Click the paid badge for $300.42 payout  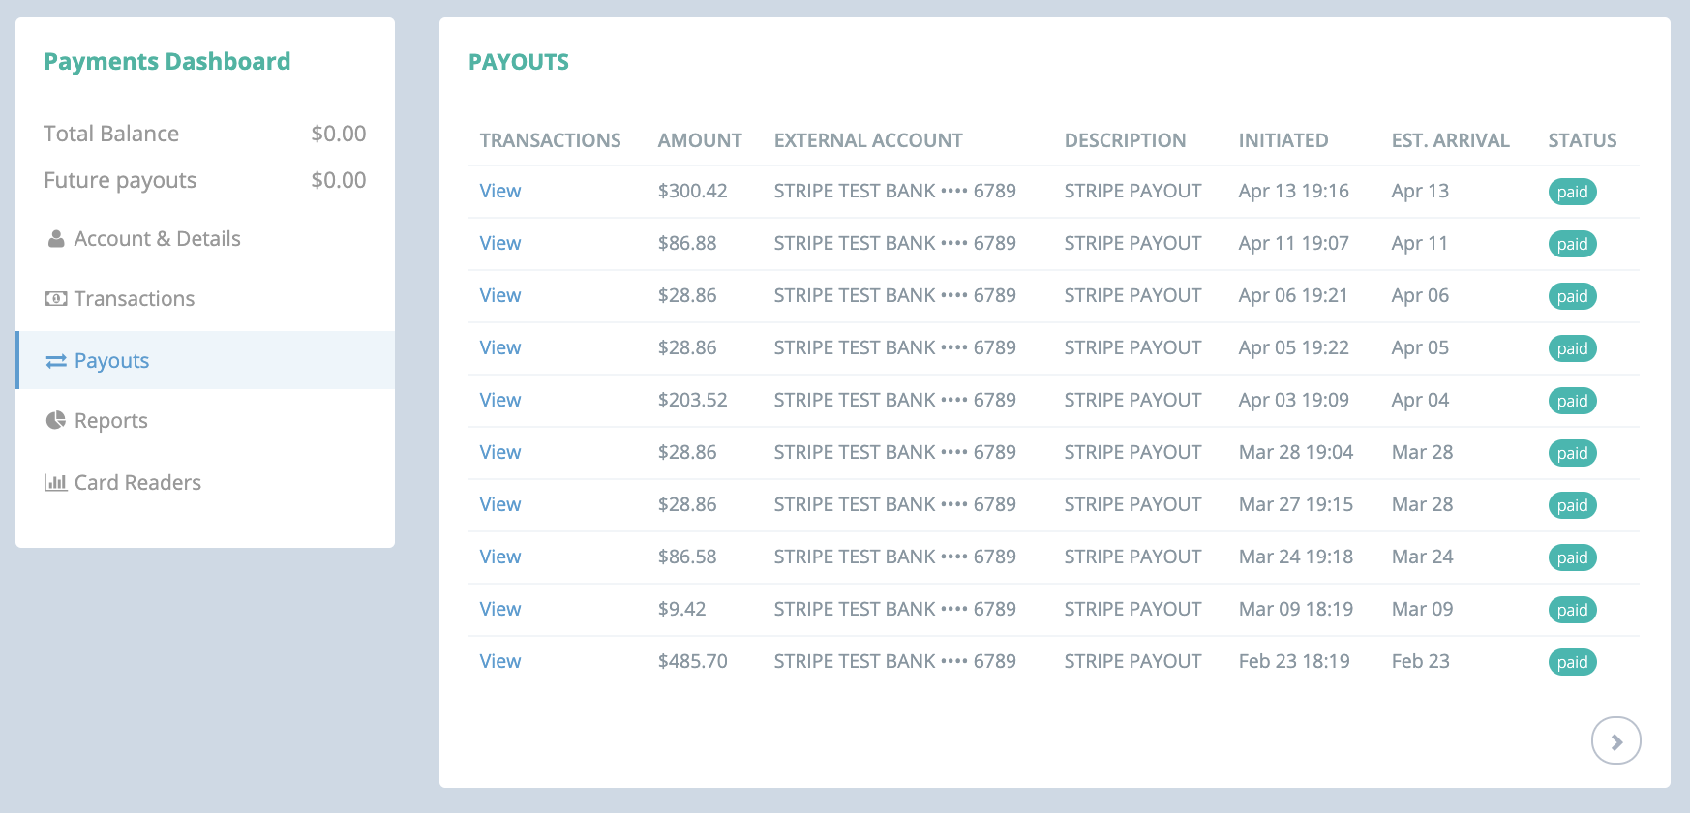[x=1572, y=192]
